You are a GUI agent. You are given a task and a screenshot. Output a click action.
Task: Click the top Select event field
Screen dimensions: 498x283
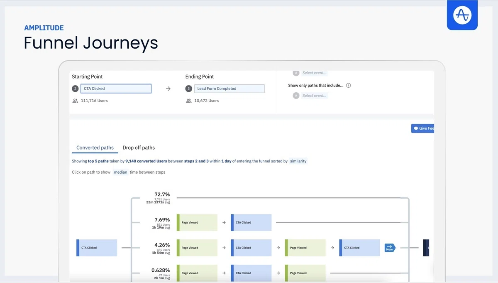click(x=314, y=73)
